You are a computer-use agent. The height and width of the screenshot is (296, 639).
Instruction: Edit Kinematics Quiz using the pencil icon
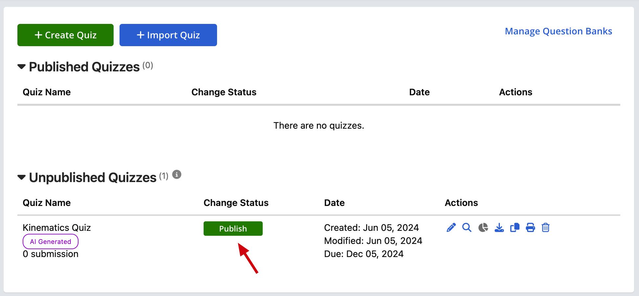(x=451, y=228)
